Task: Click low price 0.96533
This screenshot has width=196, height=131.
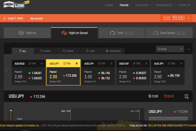Action: (139, 78)
